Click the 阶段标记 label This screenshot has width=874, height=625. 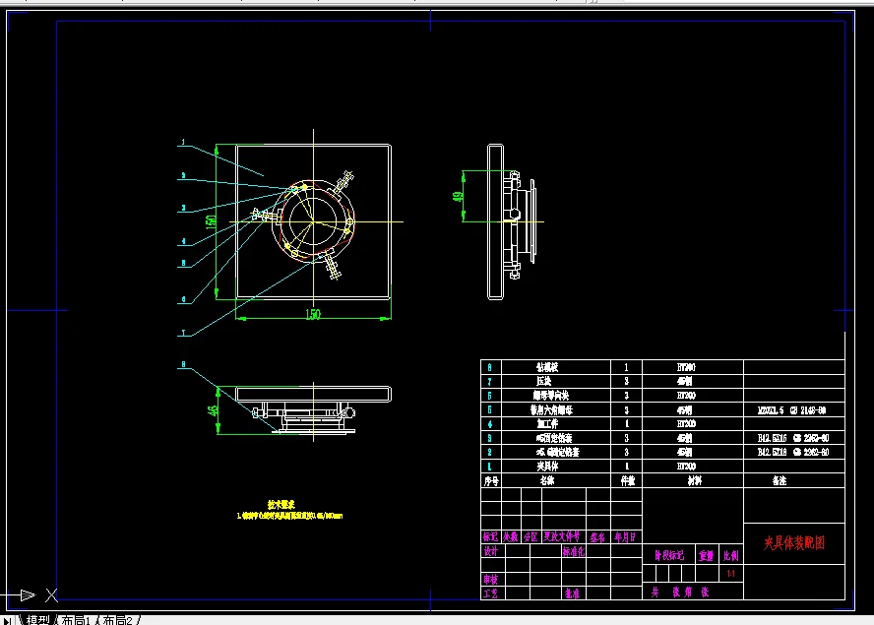[x=669, y=555]
